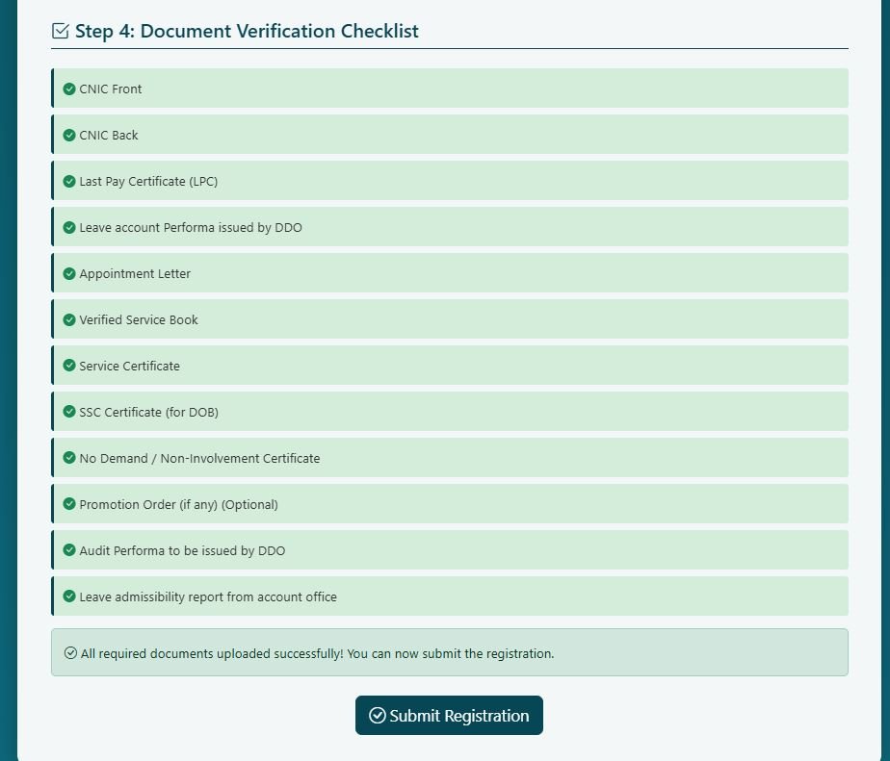The width and height of the screenshot is (890, 761).
Task: Click green check icon next to CNIC Front
Action: click(69, 89)
